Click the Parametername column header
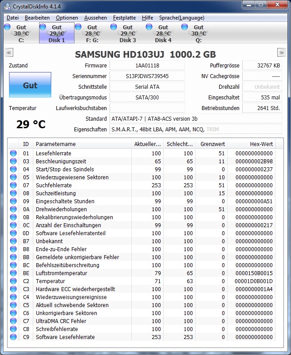The height and width of the screenshot is (355, 291). pyautogui.click(x=82, y=144)
